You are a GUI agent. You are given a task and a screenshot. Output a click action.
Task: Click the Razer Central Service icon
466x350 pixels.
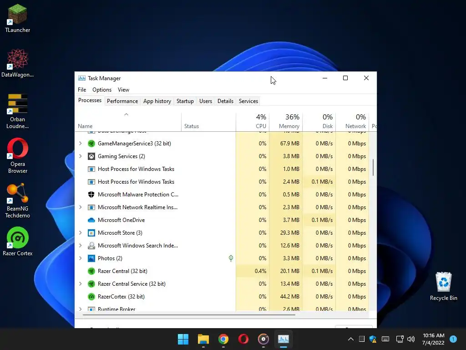(x=91, y=284)
